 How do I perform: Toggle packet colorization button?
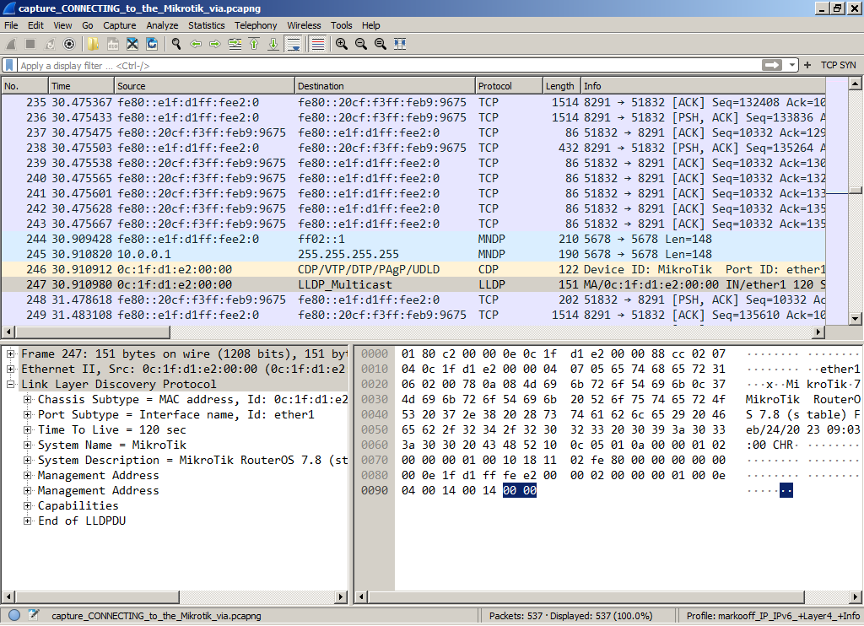[x=317, y=44]
